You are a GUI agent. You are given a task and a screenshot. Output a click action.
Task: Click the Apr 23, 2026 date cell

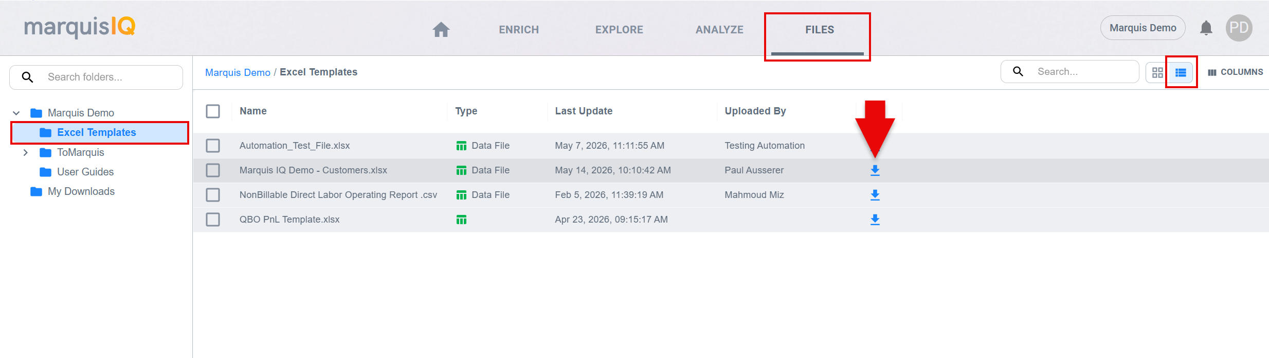(x=611, y=220)
